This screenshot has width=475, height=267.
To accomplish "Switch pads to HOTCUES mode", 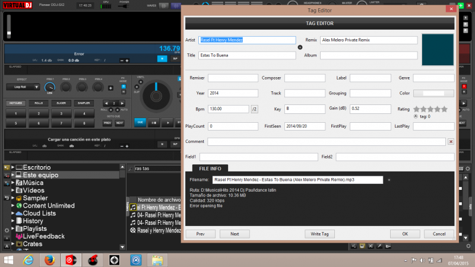I will (16, 103).
